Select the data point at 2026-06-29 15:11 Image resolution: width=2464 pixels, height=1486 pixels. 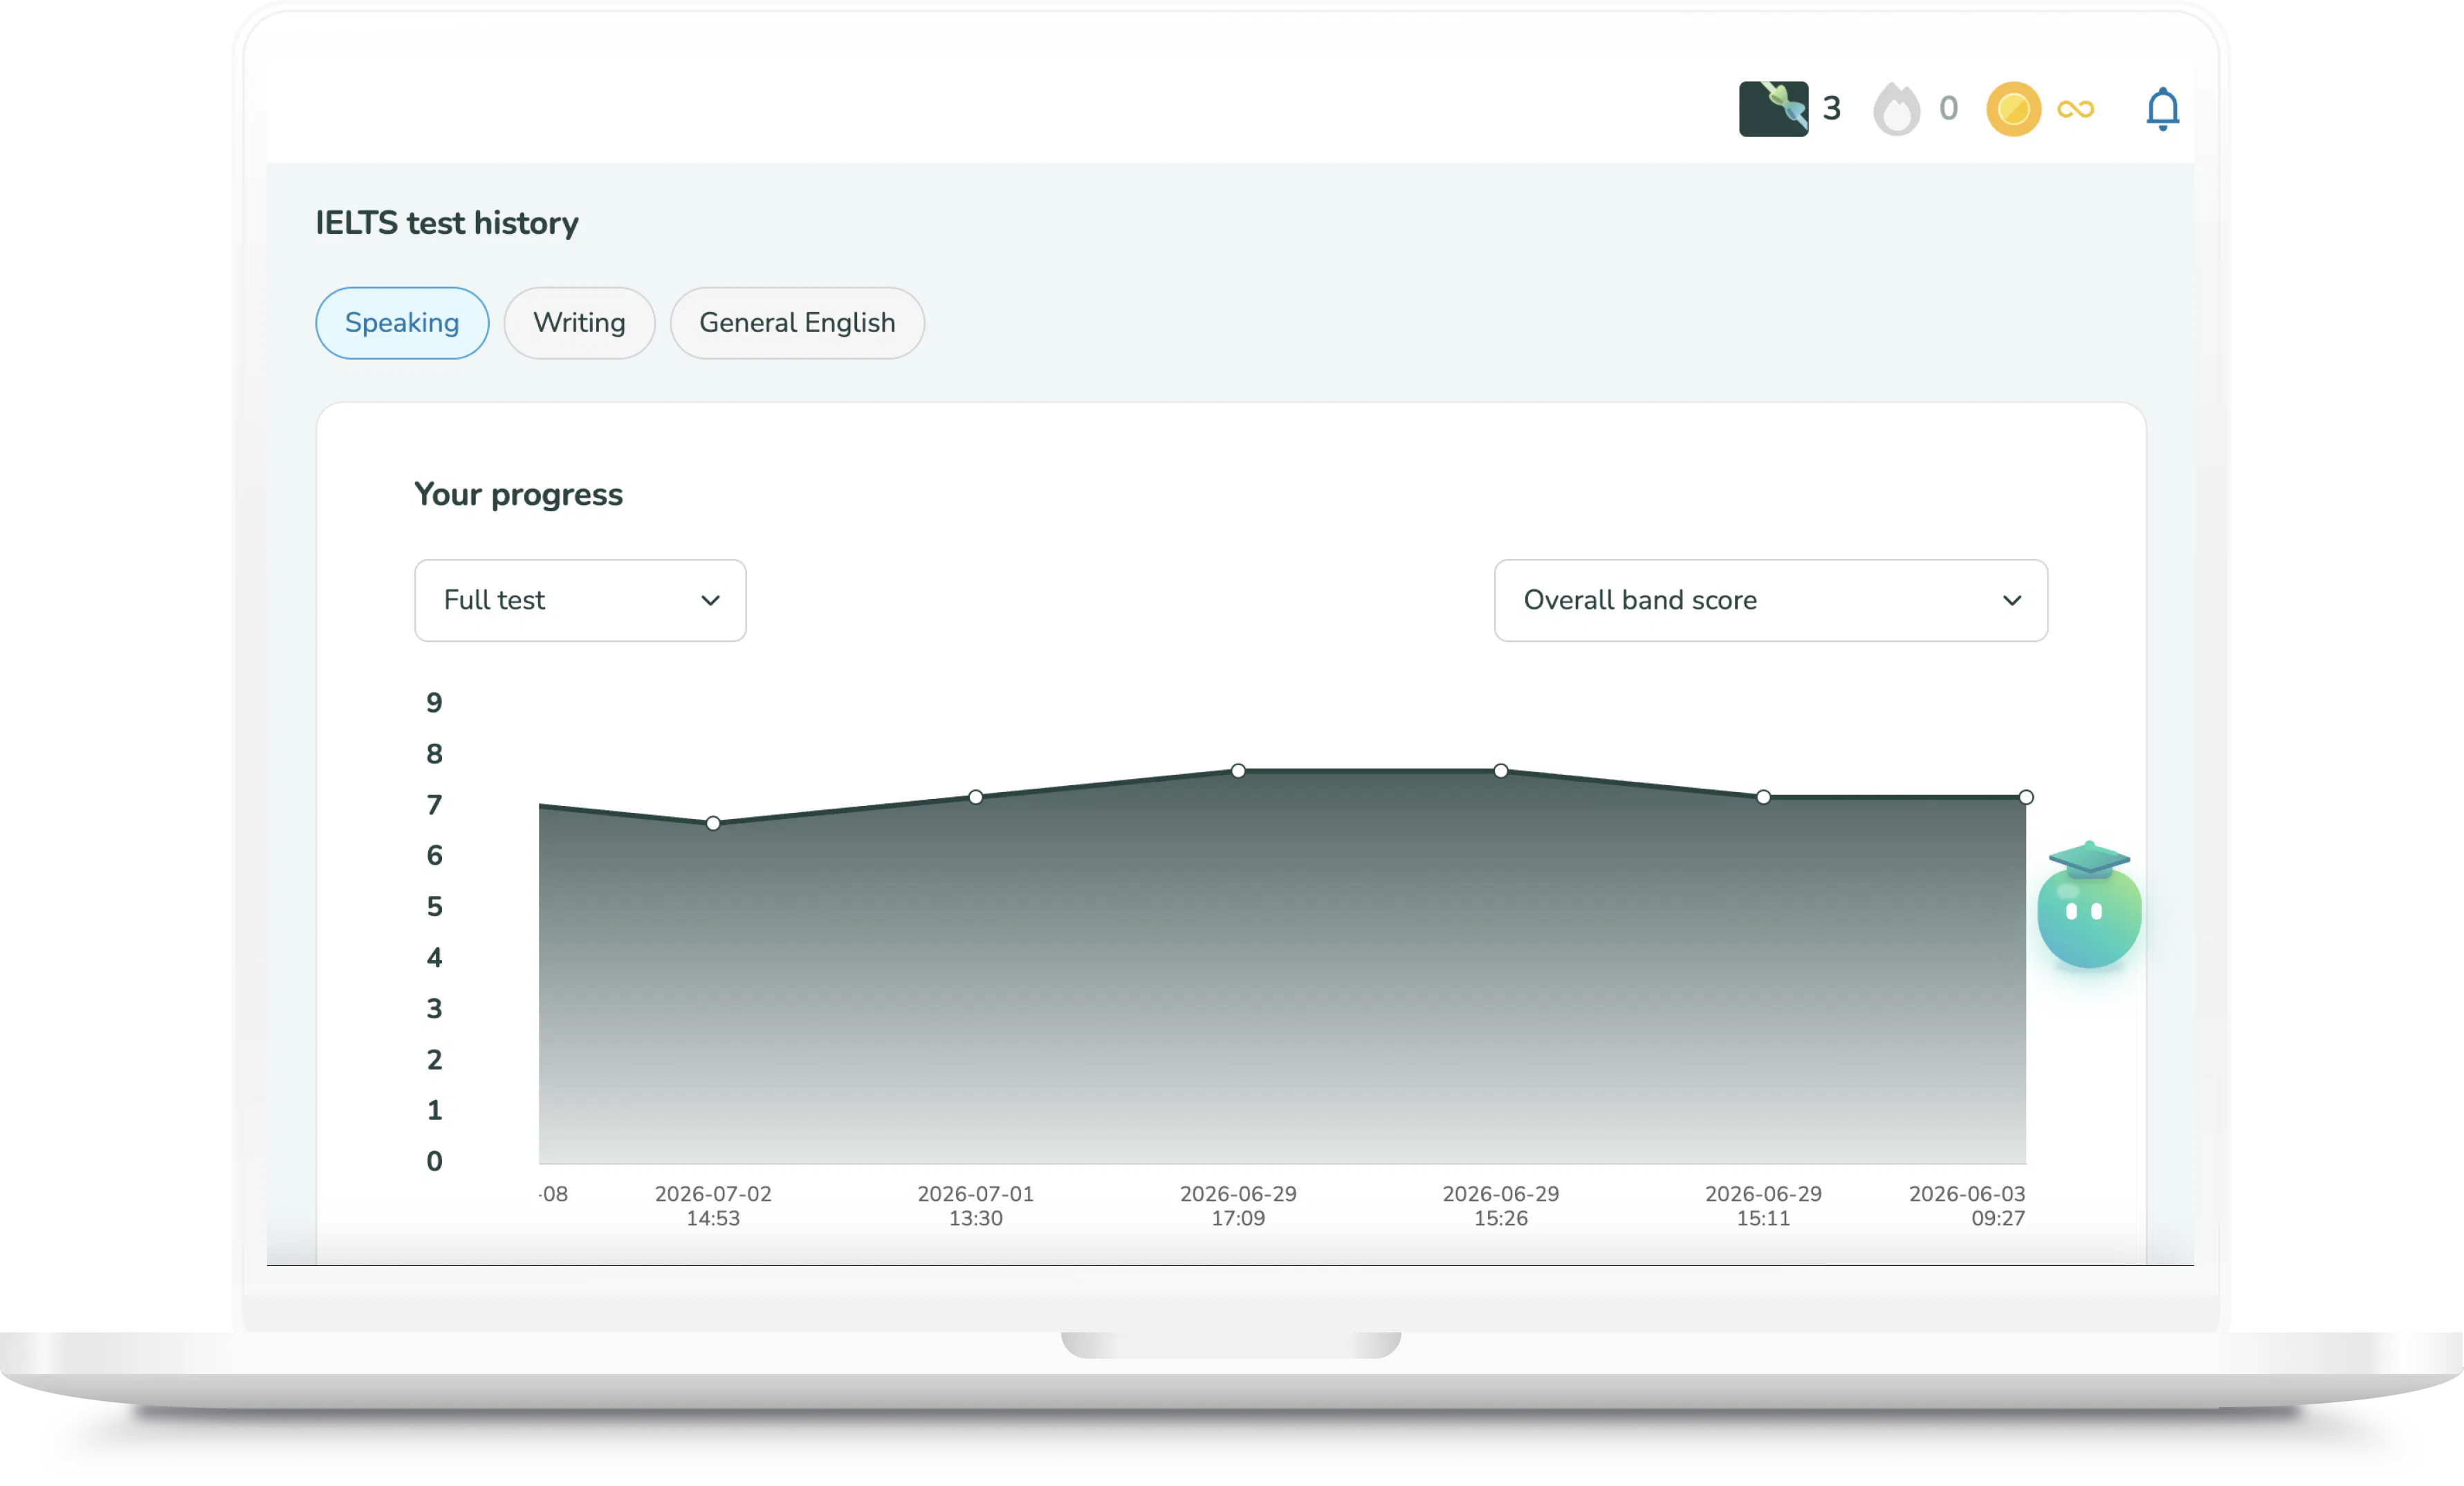(x=1763, y=797)
